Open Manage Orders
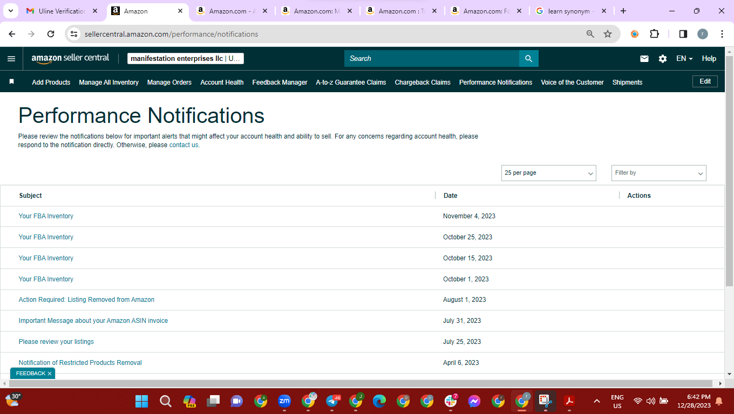 click(169, 82)
